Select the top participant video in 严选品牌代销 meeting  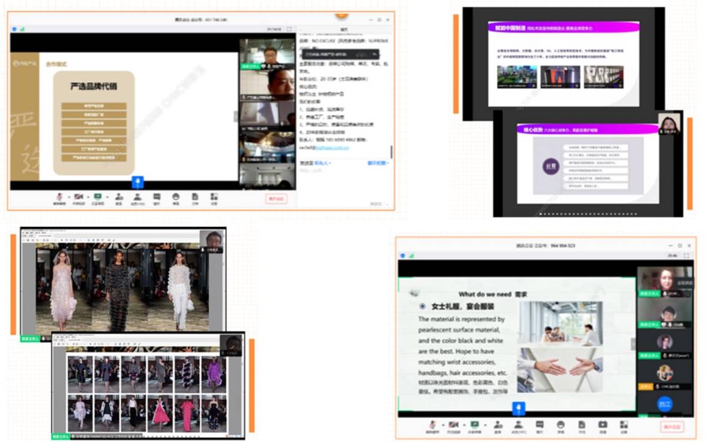[x=268, y=54]
